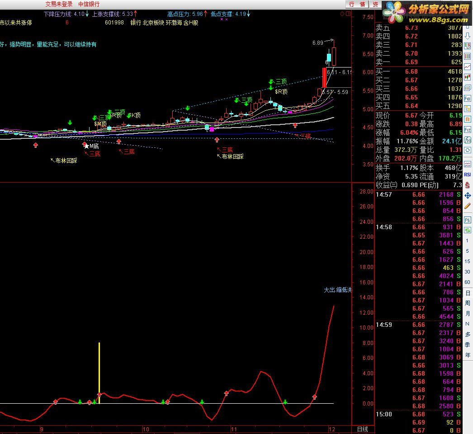The image size is (473, 434).
Task: Open the checklist report sidebar icon
Action: (467, 46)
